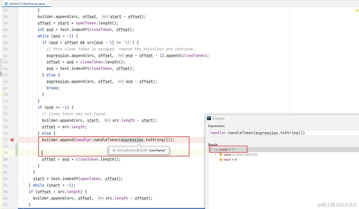This screenshot has height=209, width=359.
Task: Toggle the fold marker on line 61
Action: [18, 36]
